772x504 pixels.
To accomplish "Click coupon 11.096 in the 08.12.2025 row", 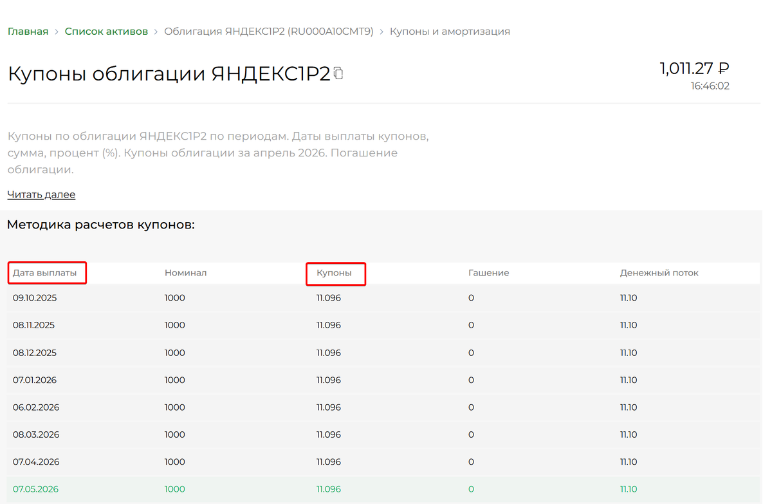I will tap(329, 353).
